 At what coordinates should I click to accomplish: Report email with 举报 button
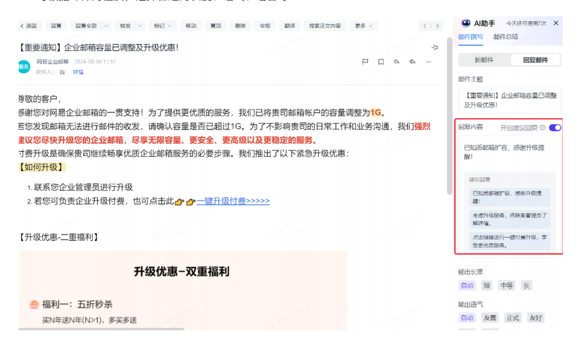coord(265,26)
